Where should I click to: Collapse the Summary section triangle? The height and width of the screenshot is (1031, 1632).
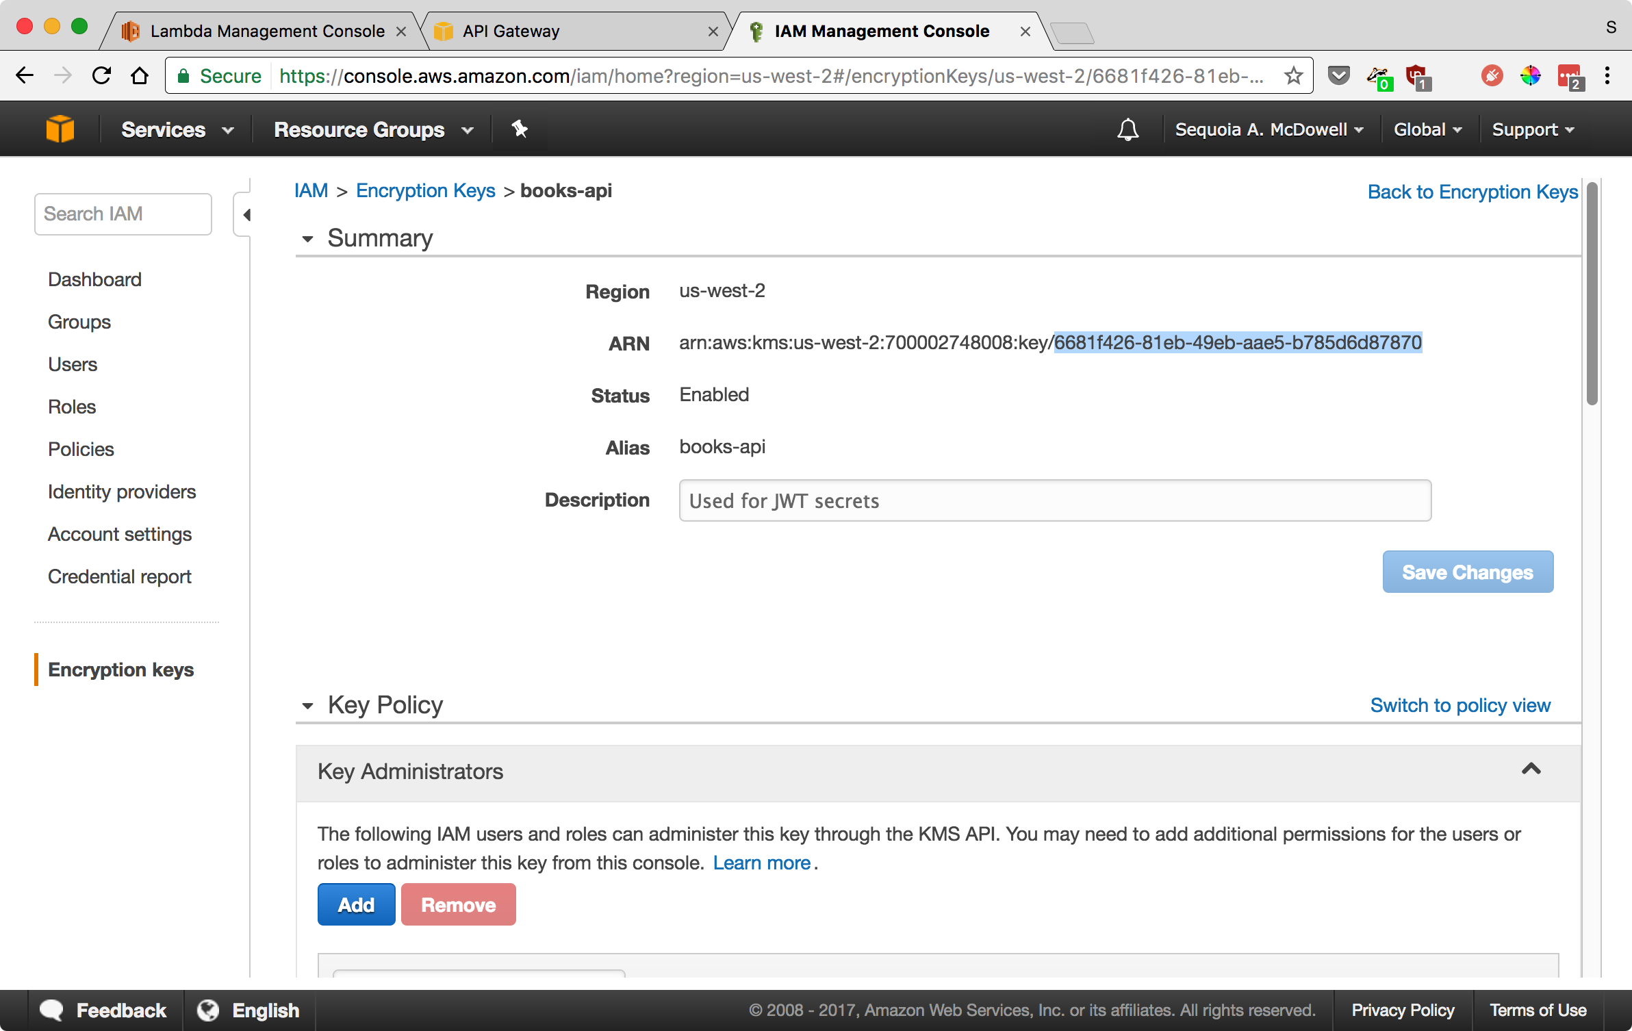click(307, 239)
